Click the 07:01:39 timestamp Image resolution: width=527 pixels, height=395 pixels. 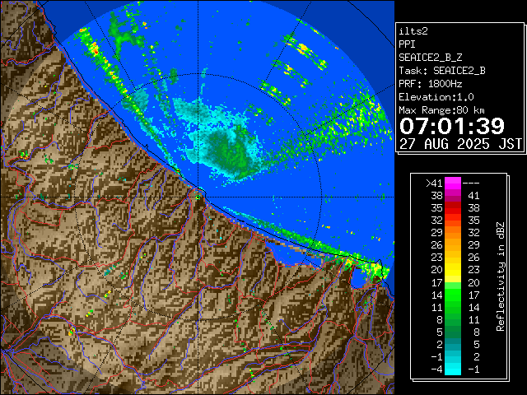[x=451, y=126]
